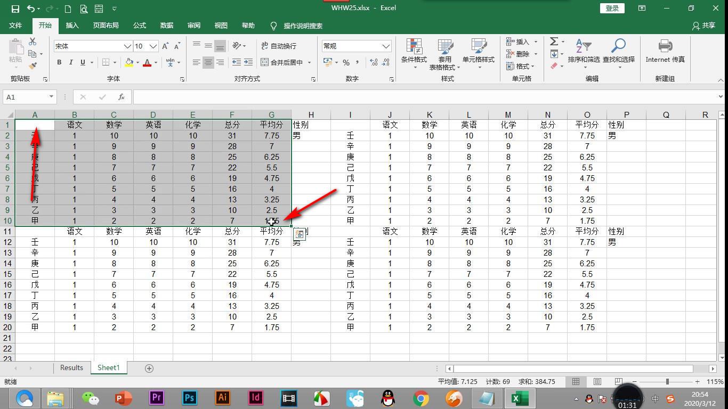Click the font color A icon
The height and width of the screenshot is (409, 728).
(148, 62)
